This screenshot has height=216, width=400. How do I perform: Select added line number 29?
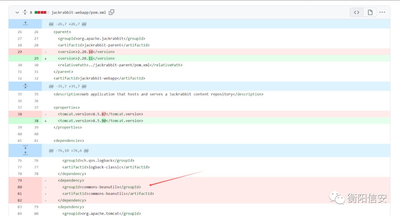point(36,58)
